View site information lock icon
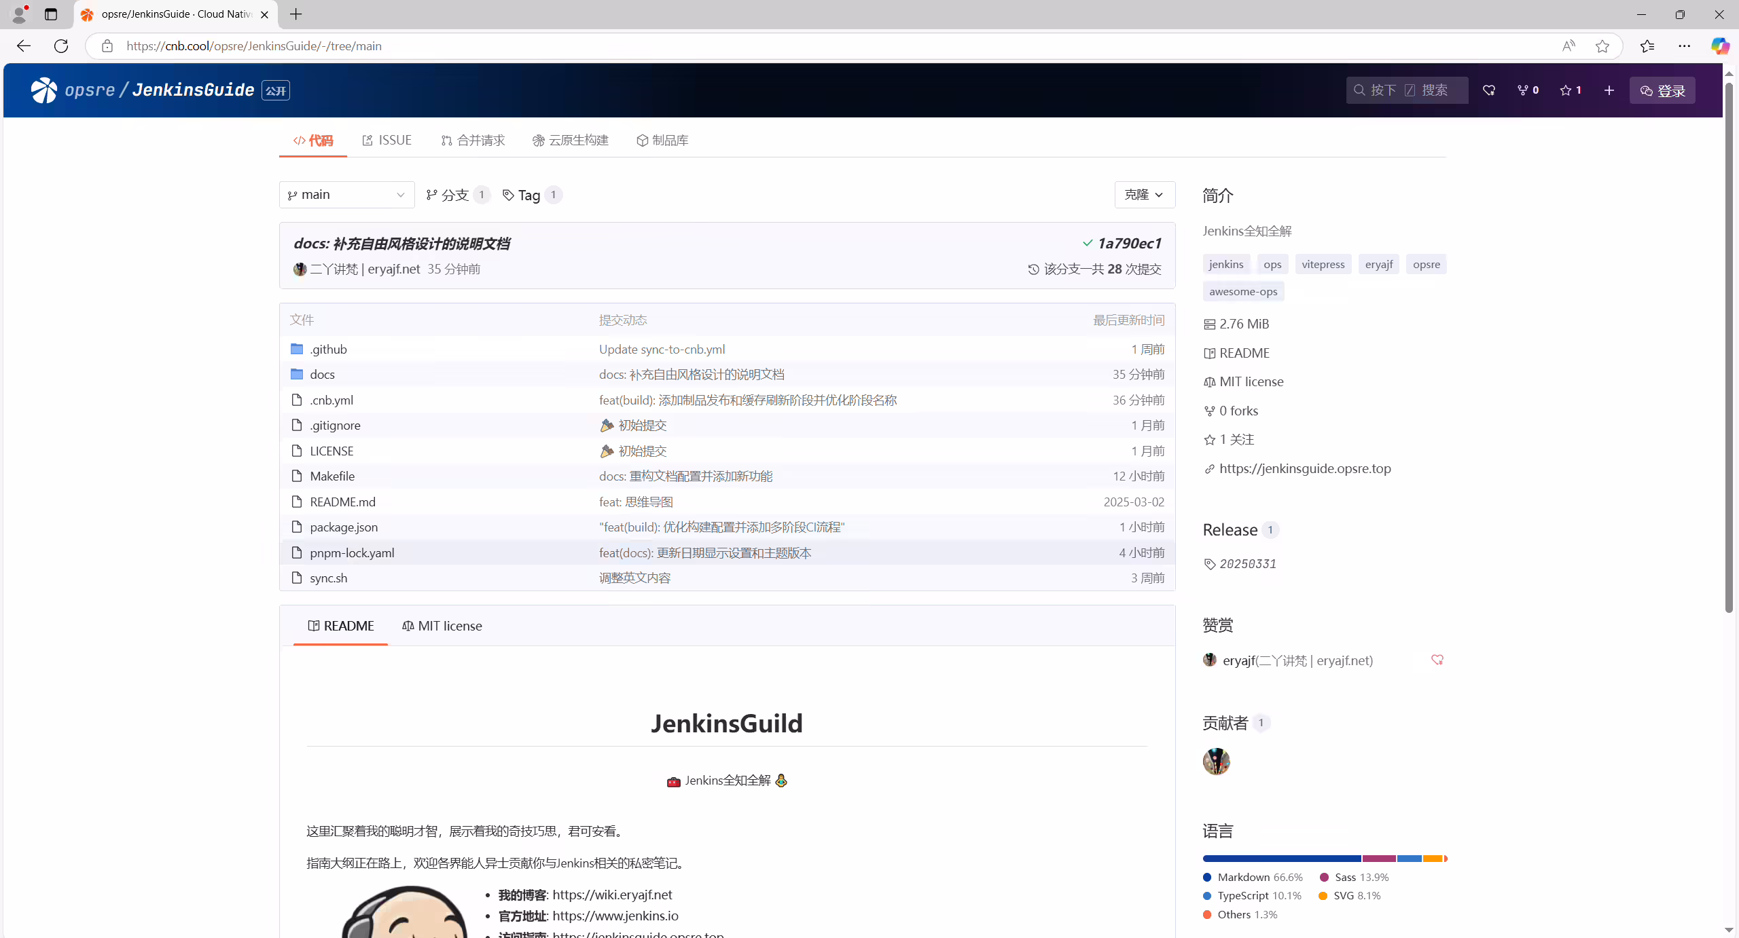The height and width of the screenshot is (938, 1739). [107, 46]
